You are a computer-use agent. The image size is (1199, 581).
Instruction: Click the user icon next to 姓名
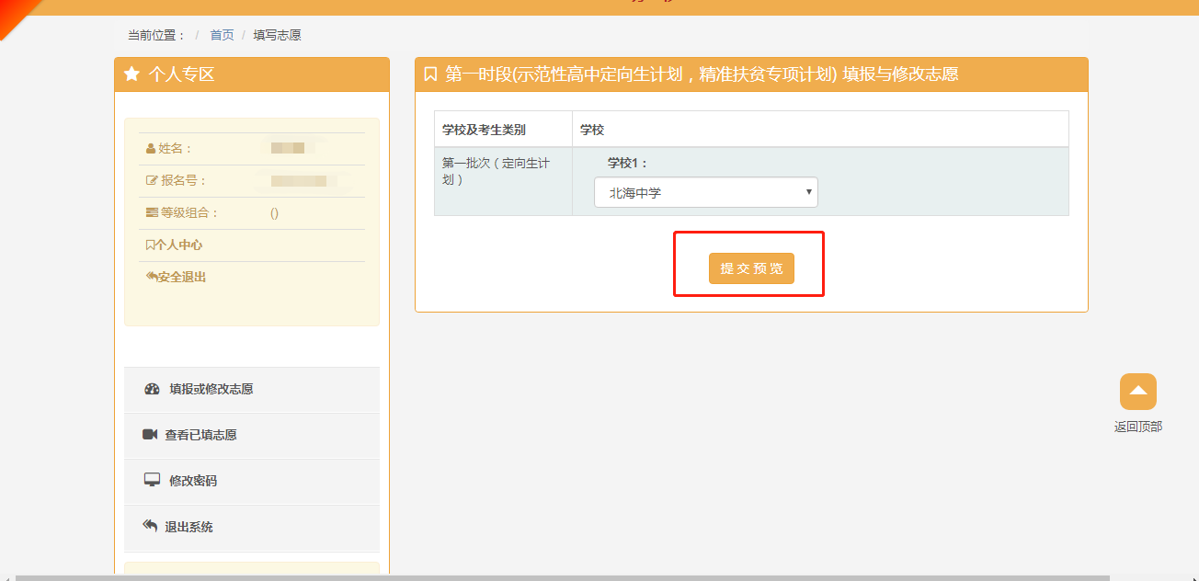point(151,149)
